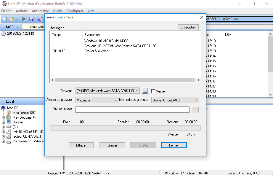Screen dimensions: 273x175
Task: Click the Amorçable image type box
Action: 33,27
